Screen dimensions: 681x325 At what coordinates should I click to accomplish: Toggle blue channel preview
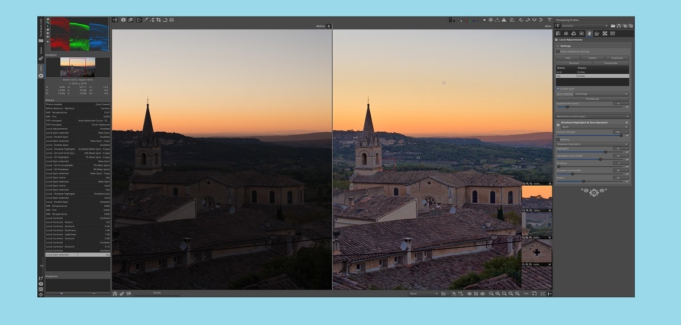474,21
